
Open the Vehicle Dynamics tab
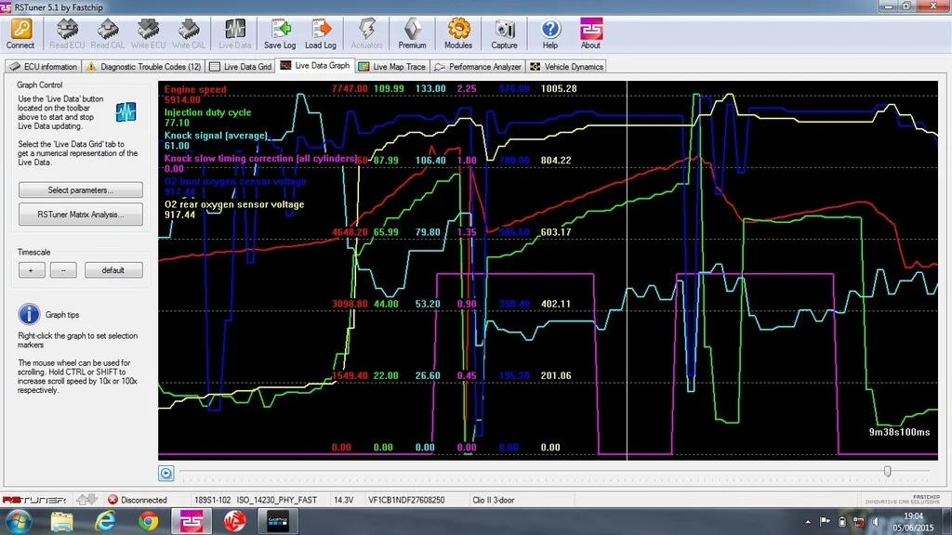tap(566, 67)
